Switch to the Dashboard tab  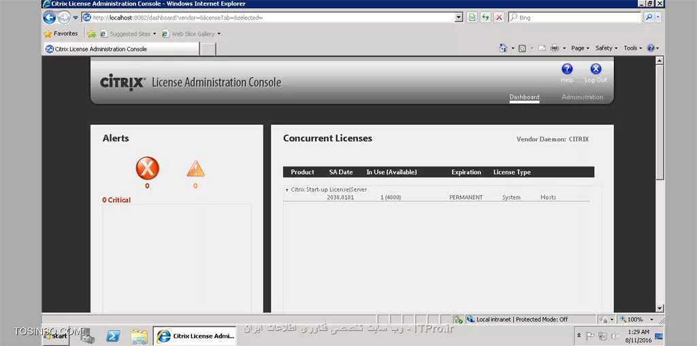pos(525,97)
